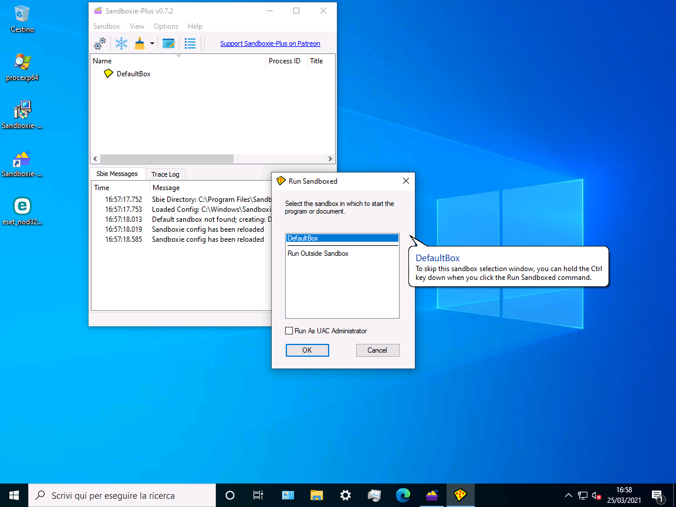Open the Options menu

(166, 26)
